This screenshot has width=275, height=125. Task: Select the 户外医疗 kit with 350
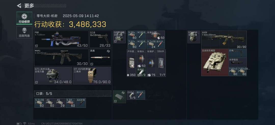(131, 63)
